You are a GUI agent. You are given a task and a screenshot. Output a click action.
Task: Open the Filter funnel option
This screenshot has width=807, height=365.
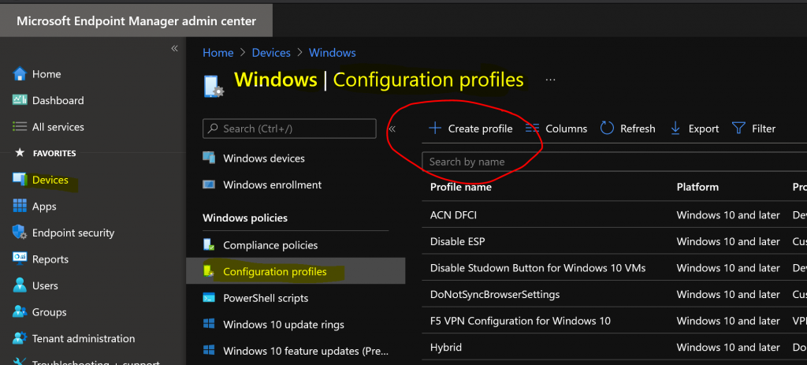pos(738,128)
